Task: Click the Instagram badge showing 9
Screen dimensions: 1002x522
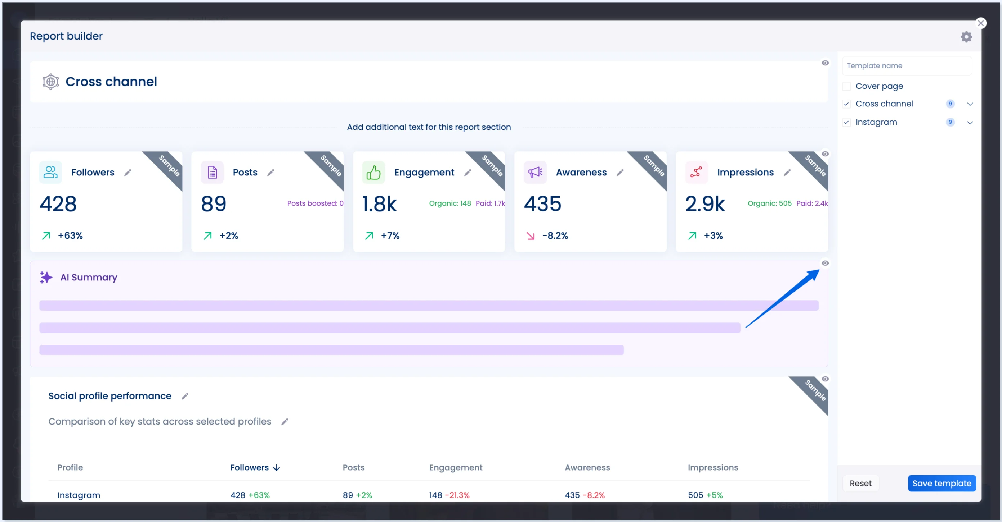Action: click(950, 122)
